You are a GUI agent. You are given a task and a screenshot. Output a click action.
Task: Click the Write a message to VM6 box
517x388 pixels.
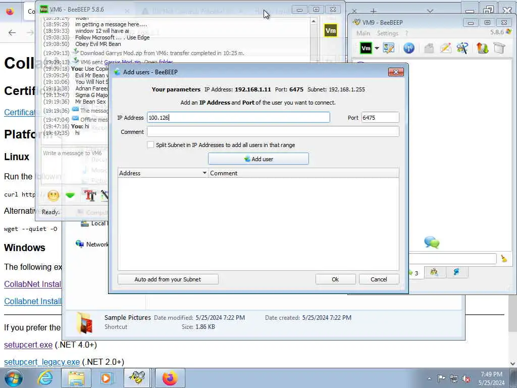[75, 166]
